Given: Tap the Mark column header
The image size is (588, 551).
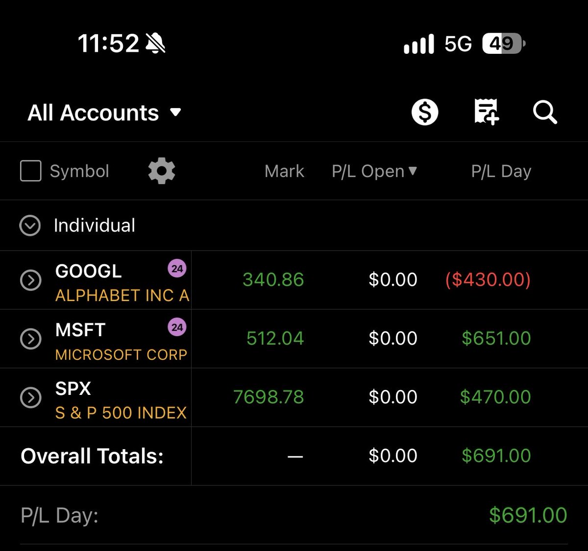Looking at the screenshot, I should point(284,171).
